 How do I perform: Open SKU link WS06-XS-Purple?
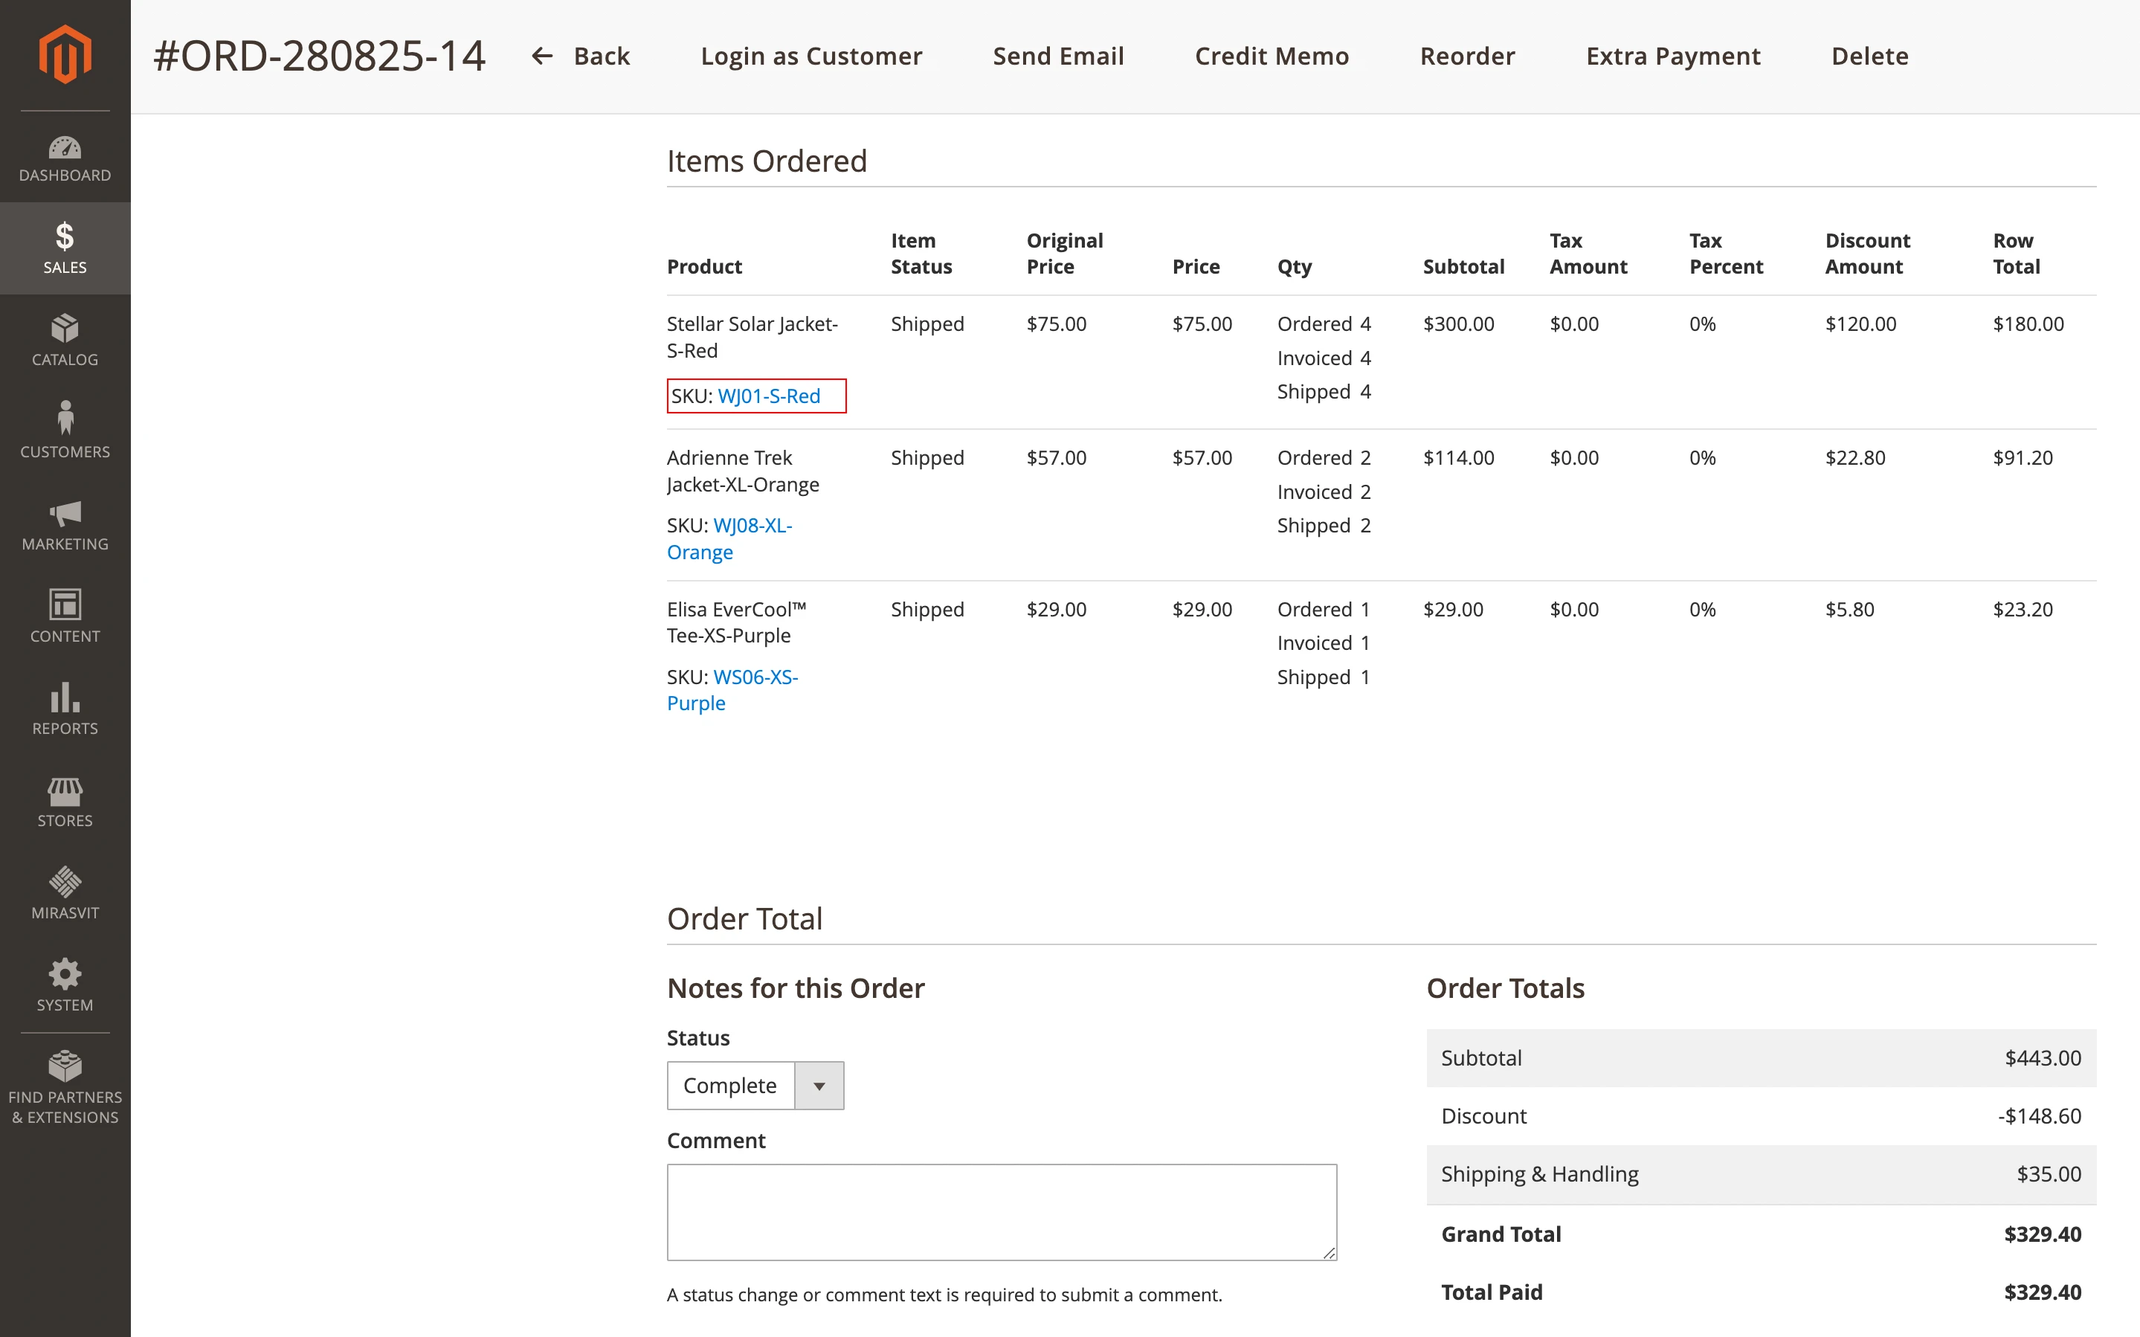[x=755, y=677]
